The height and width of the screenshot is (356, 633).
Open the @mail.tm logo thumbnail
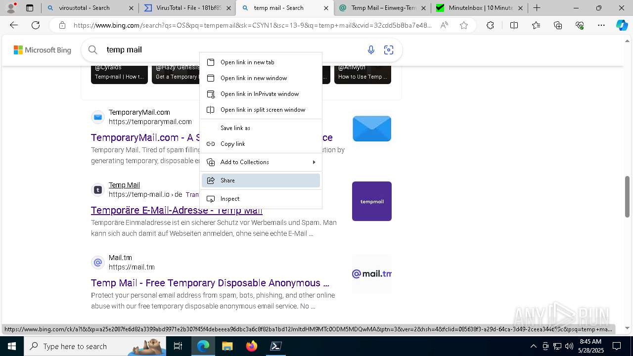pyautogui.click(x=372, y=274)
